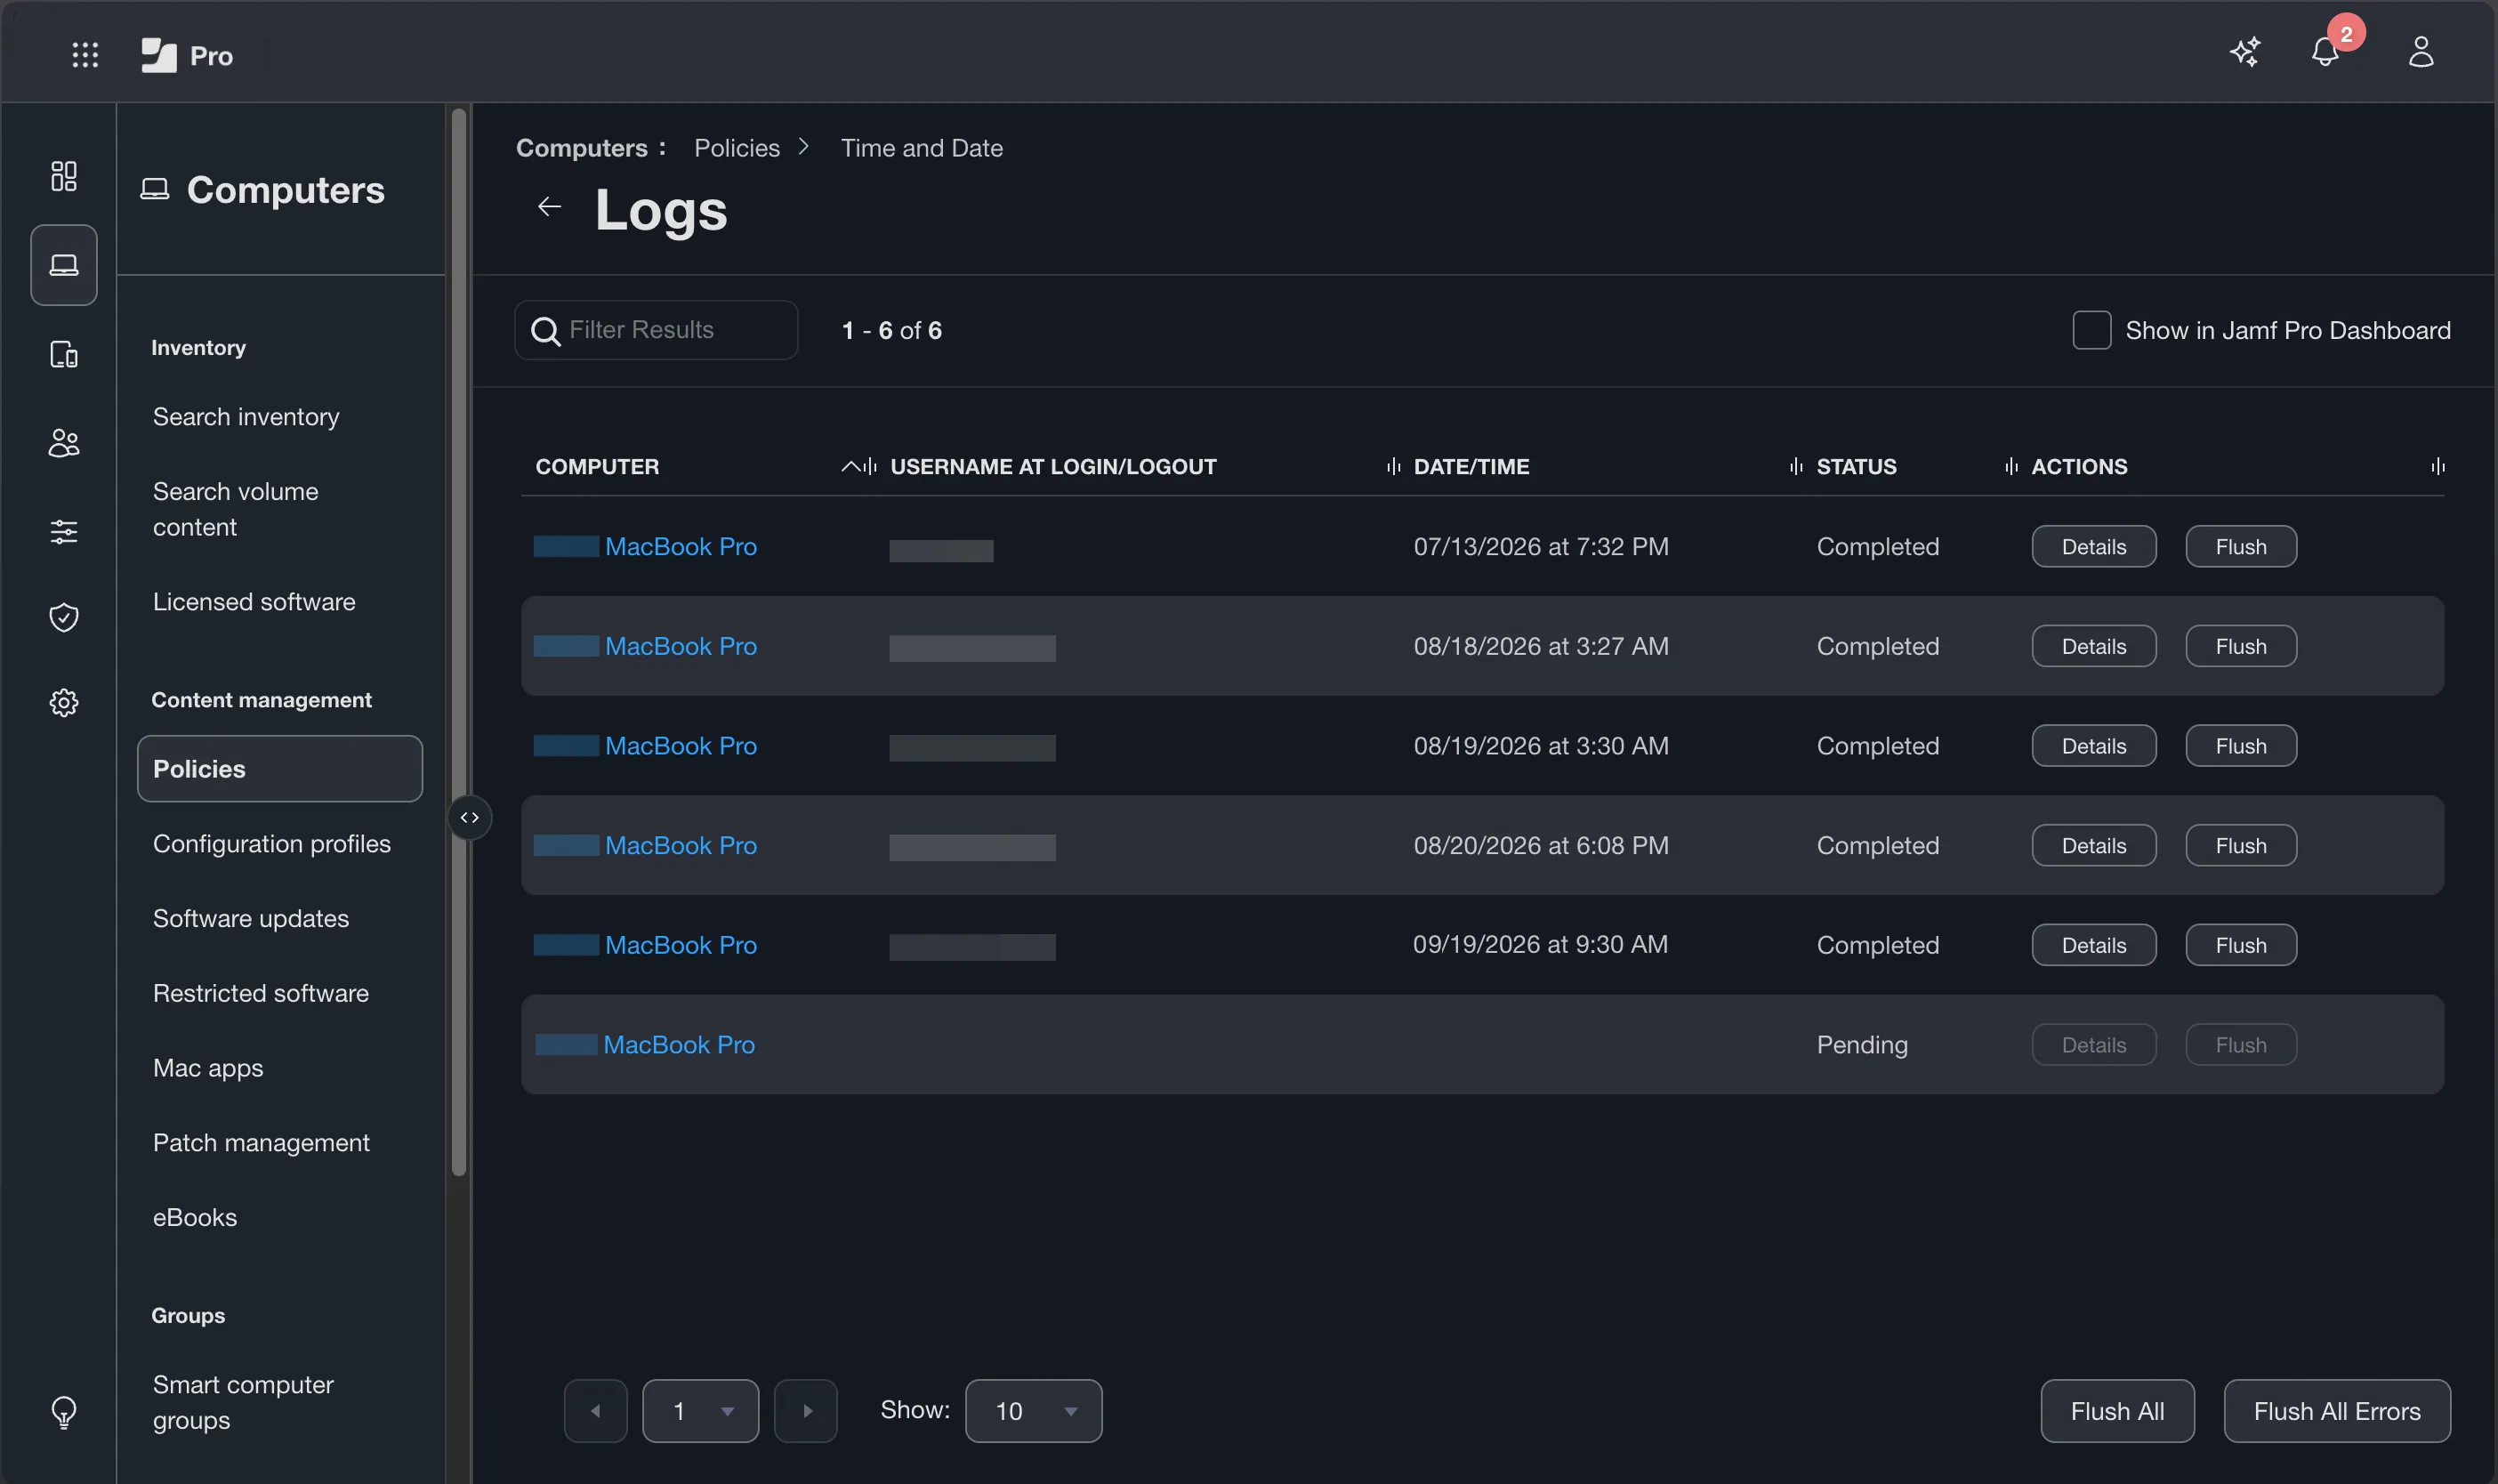Open Search volume content
This screenshot has height=1484, width=2498.
tap(236, 509)
